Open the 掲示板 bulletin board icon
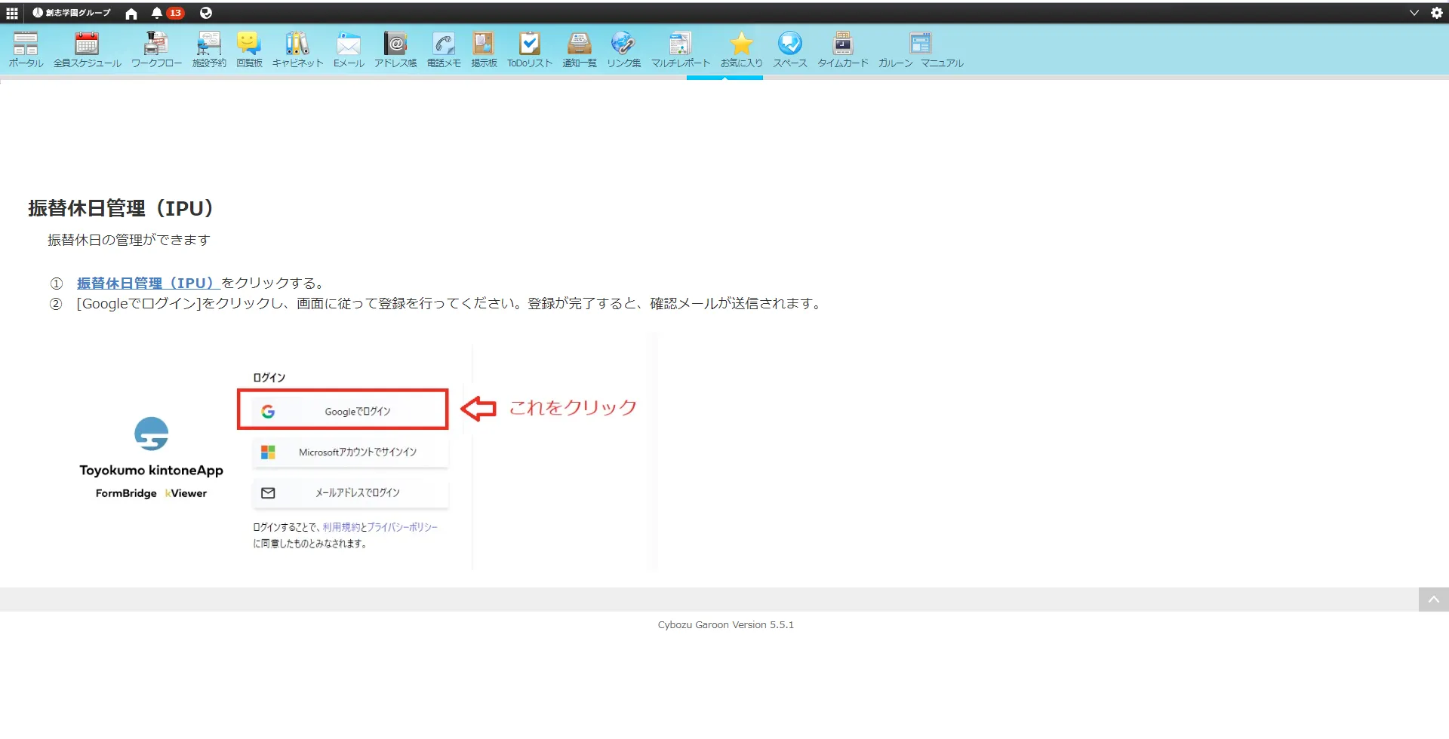Screen dimensions: 1449x739 pos(484,50)
